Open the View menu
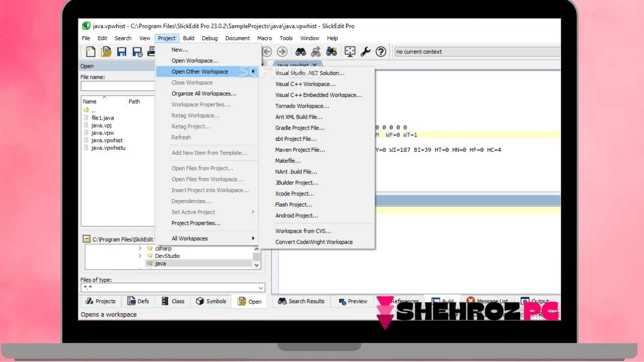 (x=145, y=38)
